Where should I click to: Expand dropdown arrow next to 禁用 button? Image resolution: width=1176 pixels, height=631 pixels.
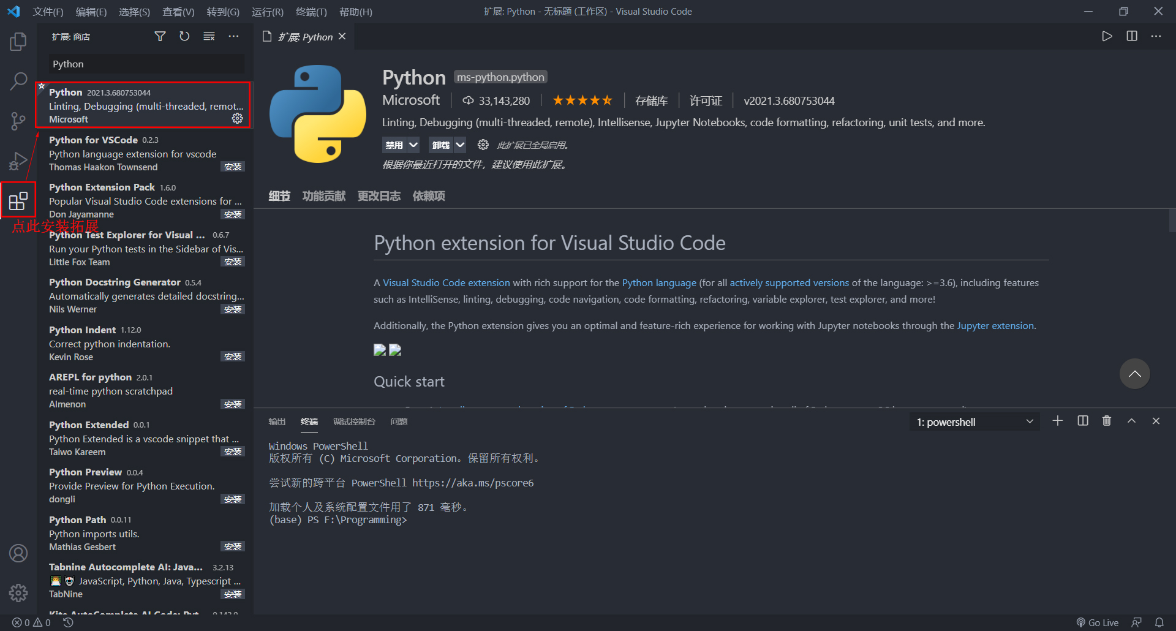[x=413, y=145]
